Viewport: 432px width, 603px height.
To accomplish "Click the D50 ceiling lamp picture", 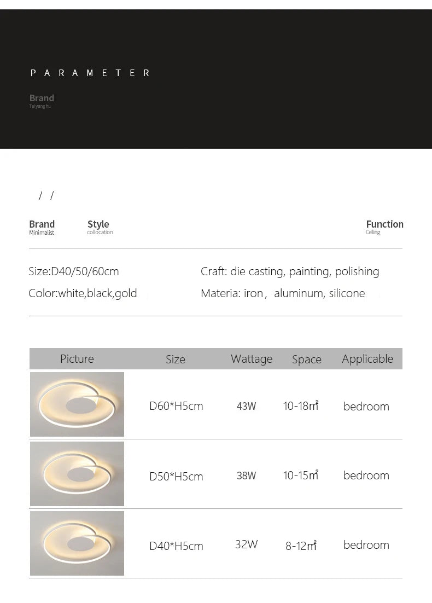I will pos(77,474).
